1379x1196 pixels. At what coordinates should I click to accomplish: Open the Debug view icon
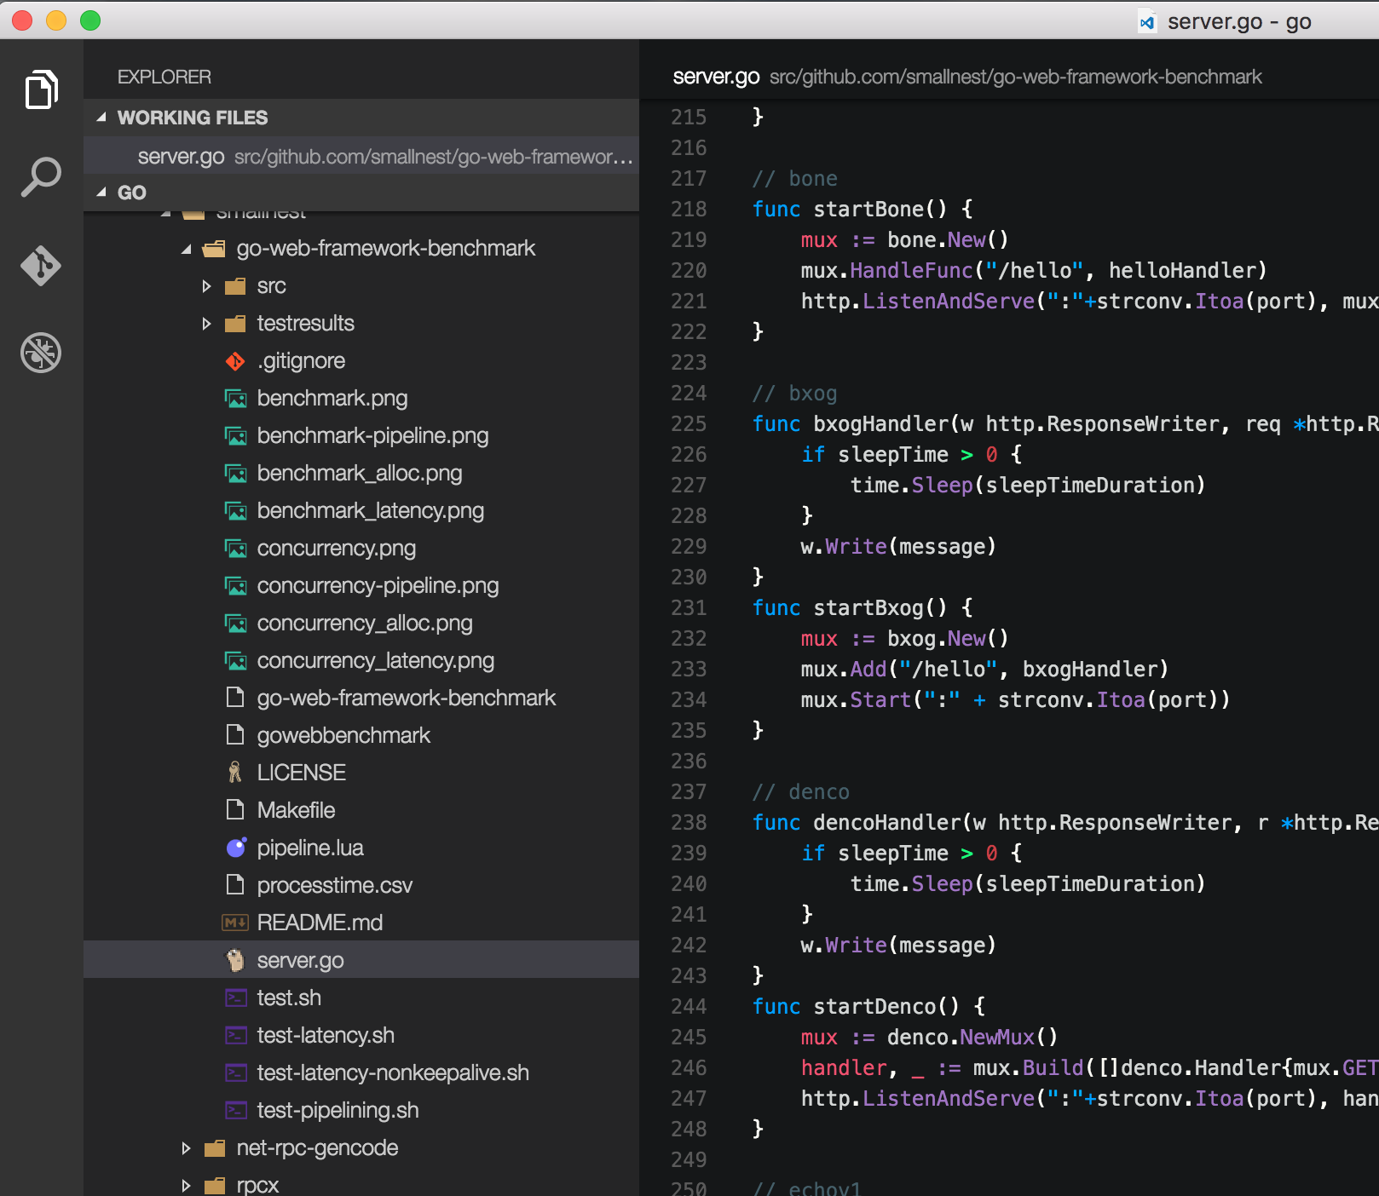point(41,353)
